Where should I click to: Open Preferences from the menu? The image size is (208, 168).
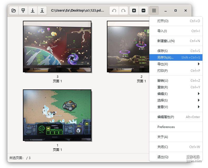click(x=176, y=127)
